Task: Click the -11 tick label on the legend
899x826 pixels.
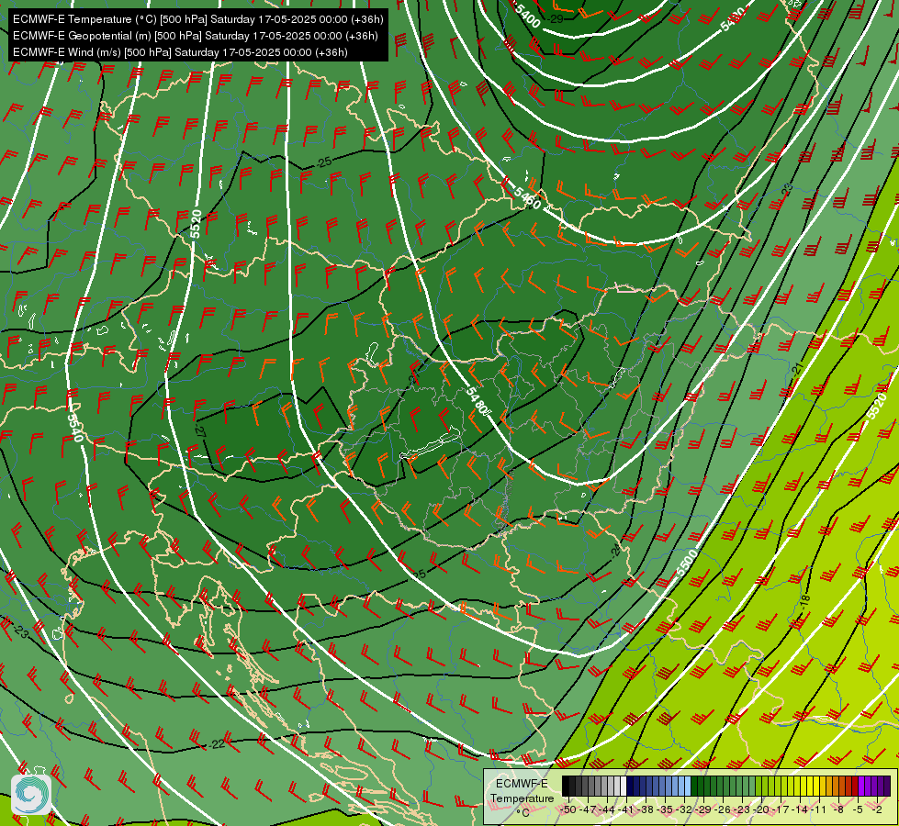Action: tap(818, 809)
